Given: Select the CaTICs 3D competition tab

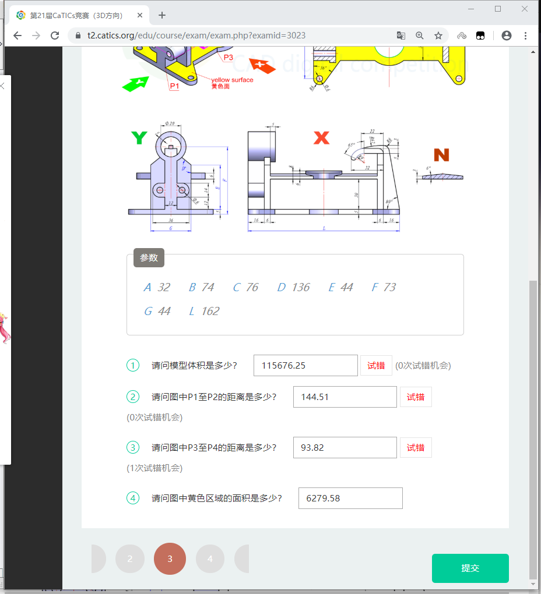Looking at the screenshot, I should [x=76, y=15].
